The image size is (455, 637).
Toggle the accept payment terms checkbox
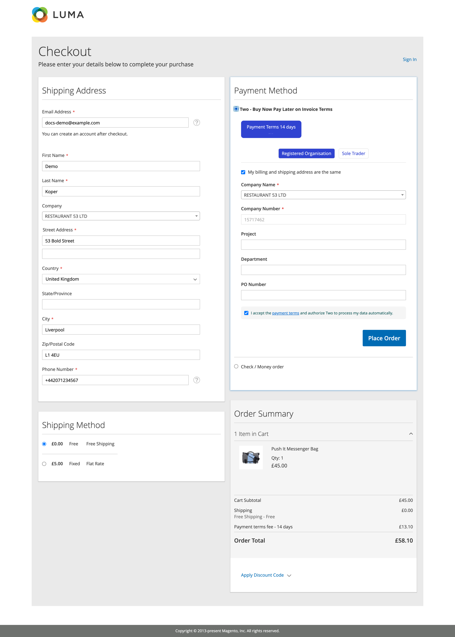[x=246, y=313]
